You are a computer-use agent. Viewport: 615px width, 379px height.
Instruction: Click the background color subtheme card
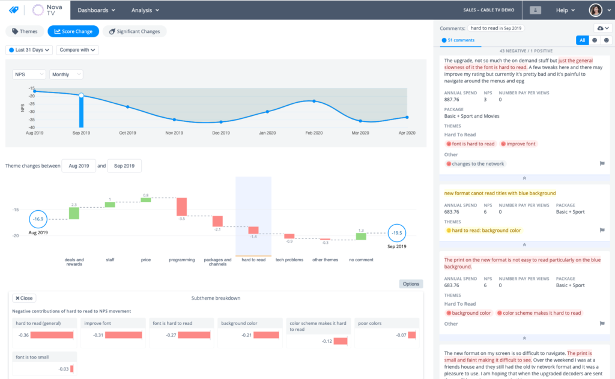tap(250, 332)
